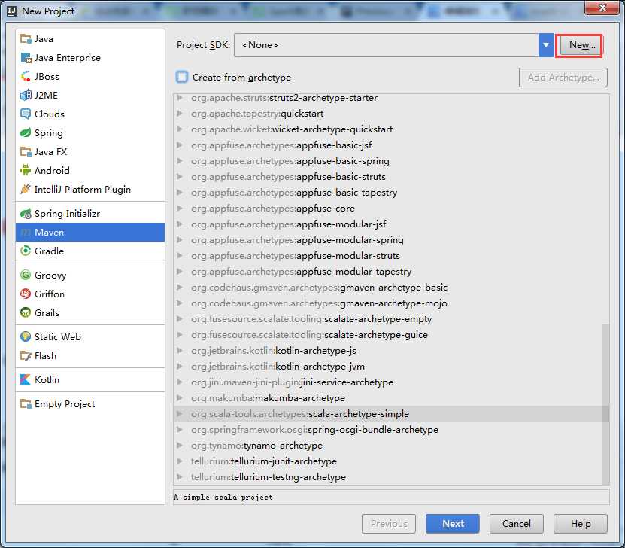Expand org.apache.tapestry:quickstart node
Screen dimensions: 625x548
[x=179, y=113]
